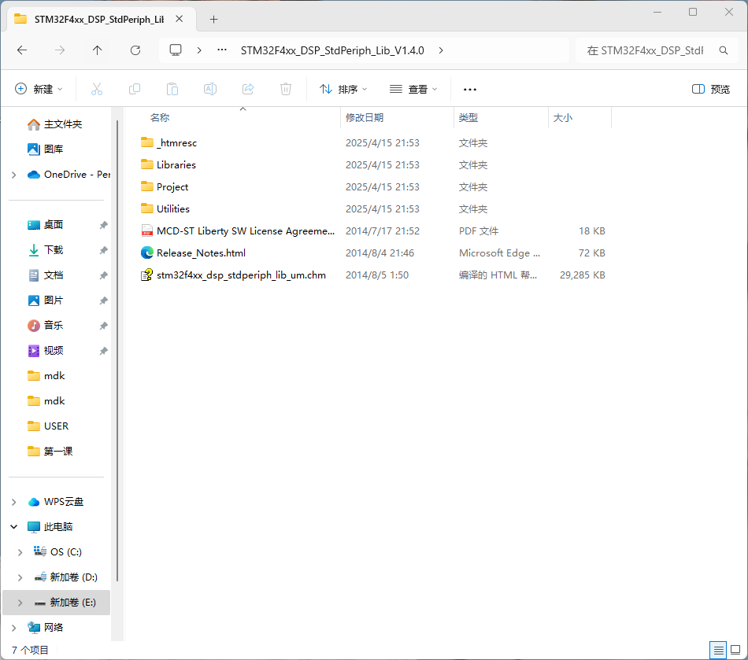The height and width of the screenshot is (660, 748).
Task: Unpin 桌面 using its pin icon
Action: tap(103, 225)
